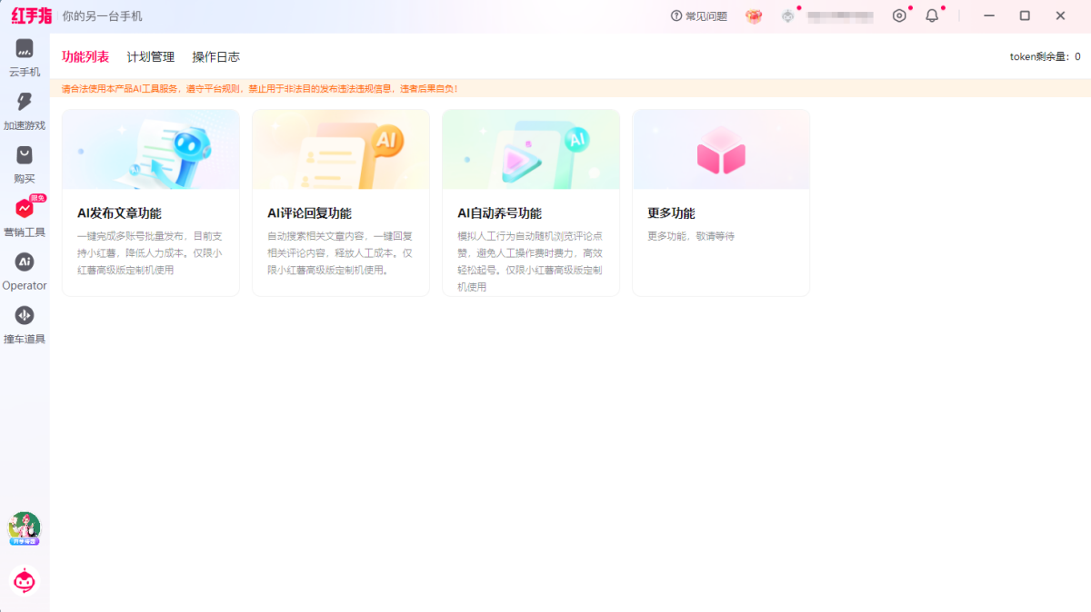Click the AI评论回复功能 card image
The height and width of the screenshot is (612, 1091).
341,150
